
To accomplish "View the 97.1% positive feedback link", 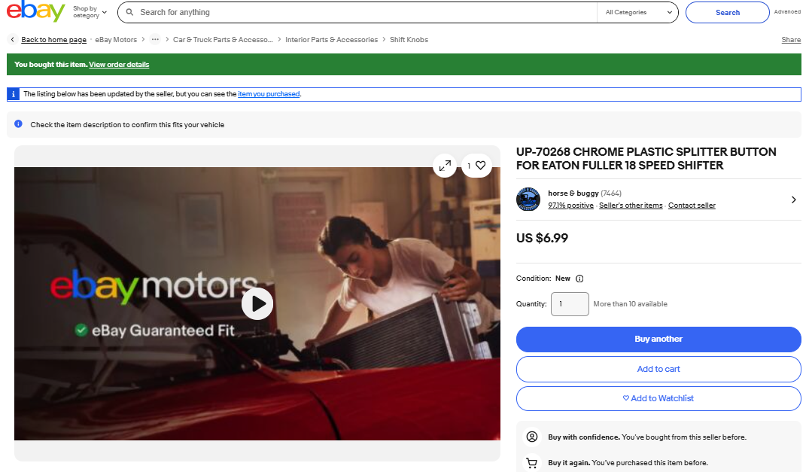I will 570,206.
